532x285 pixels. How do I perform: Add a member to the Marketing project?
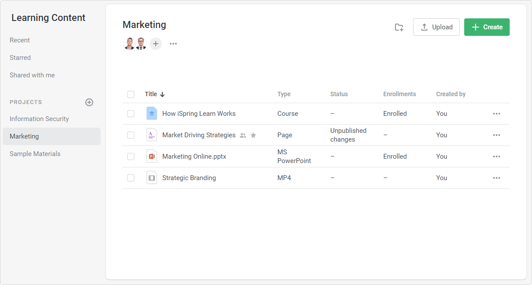click(156, 44)
